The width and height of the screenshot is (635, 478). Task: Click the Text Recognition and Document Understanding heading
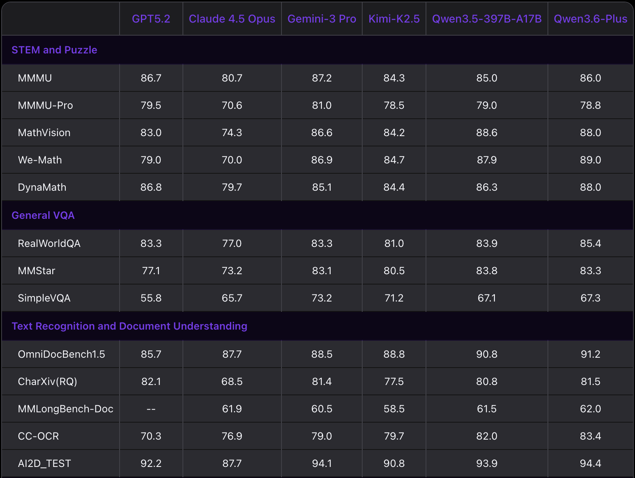click(x=129, y=326)
